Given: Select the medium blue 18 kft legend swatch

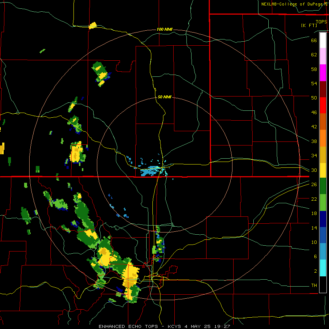Looking at the screenshot, I should point(323,235).
